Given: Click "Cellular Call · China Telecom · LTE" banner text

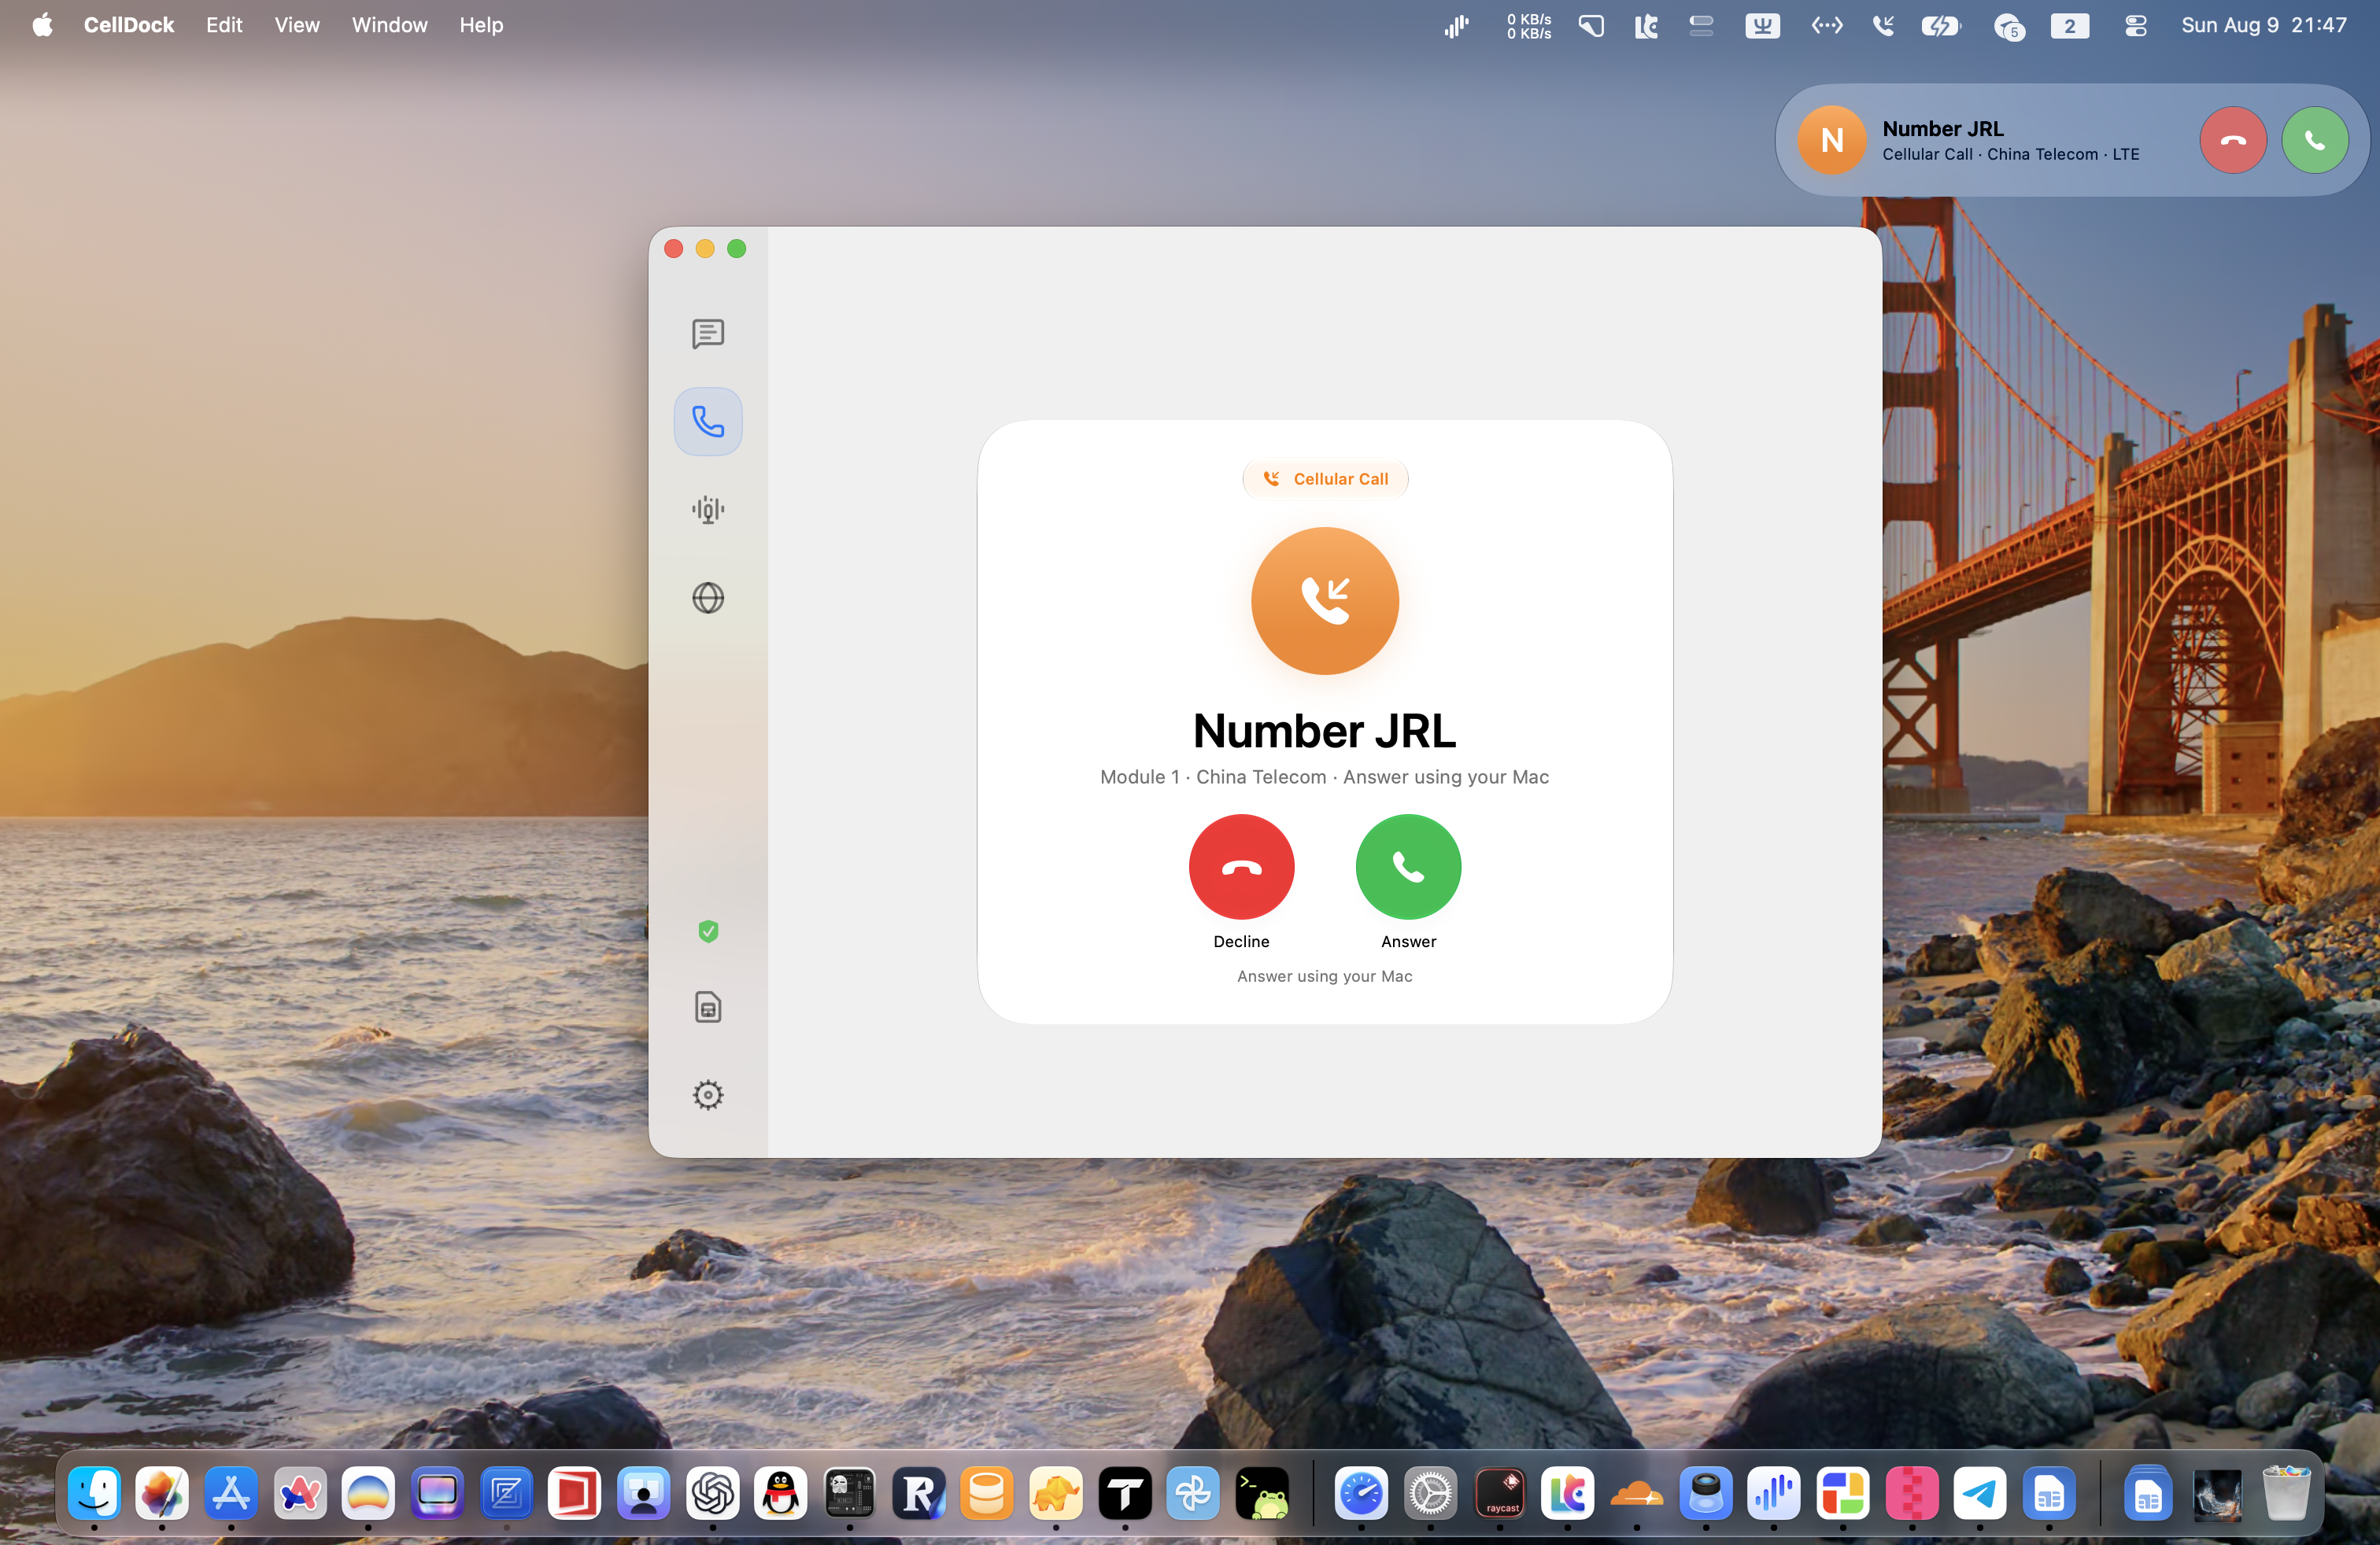Looking at the screenshot, I should [2011, 154].
